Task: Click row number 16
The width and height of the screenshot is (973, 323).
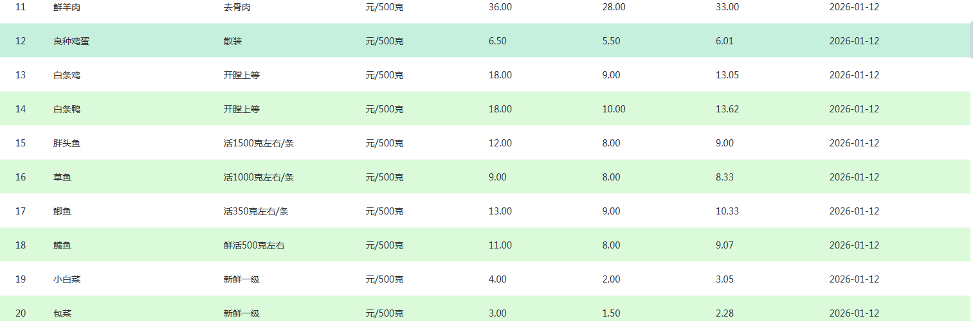Action: point(21,177)
